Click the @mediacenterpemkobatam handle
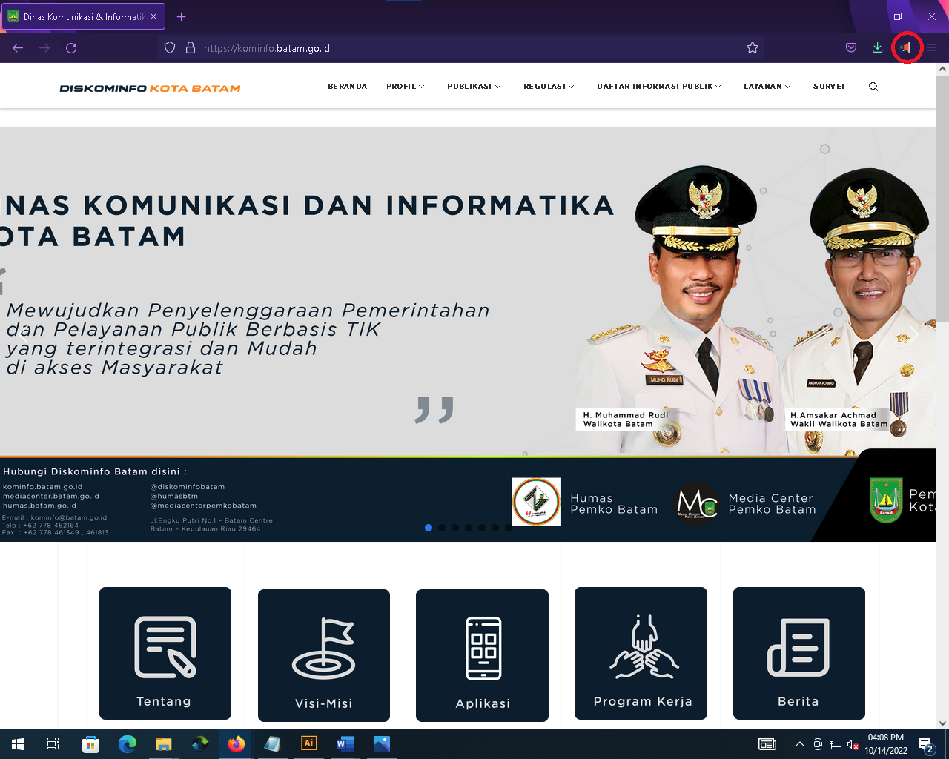Viewport: 949px width, 759px height. click(x=203, y=506)
